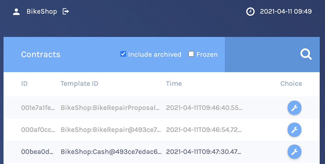Enable the Frozen checkbox

coord(191,54)
